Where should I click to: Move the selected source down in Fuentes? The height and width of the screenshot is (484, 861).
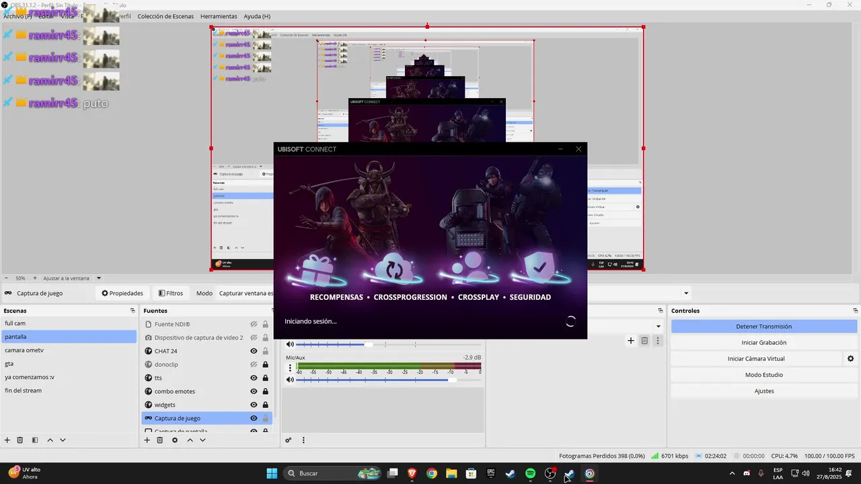point(202,440)
